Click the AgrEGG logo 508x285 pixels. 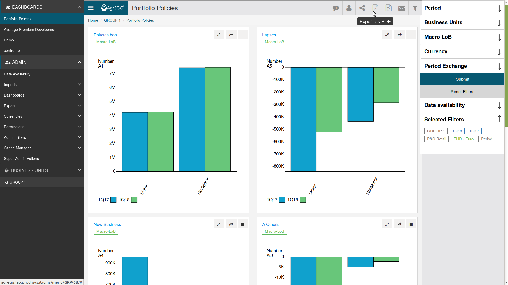click(113, 8)
